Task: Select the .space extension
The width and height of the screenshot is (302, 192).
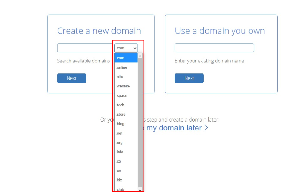Action: [x=126, y=96]
